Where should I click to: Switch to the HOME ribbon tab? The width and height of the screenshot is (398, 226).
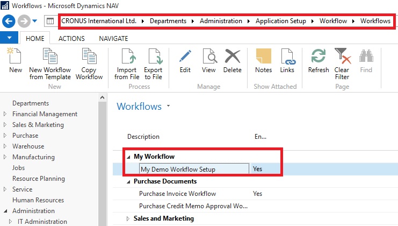tap(35, 38)
